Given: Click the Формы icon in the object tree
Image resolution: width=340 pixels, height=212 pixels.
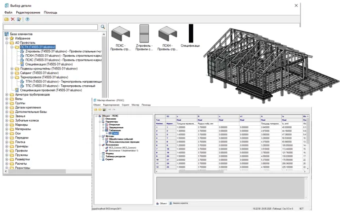Looking at the screenshot, I should 103,153.
